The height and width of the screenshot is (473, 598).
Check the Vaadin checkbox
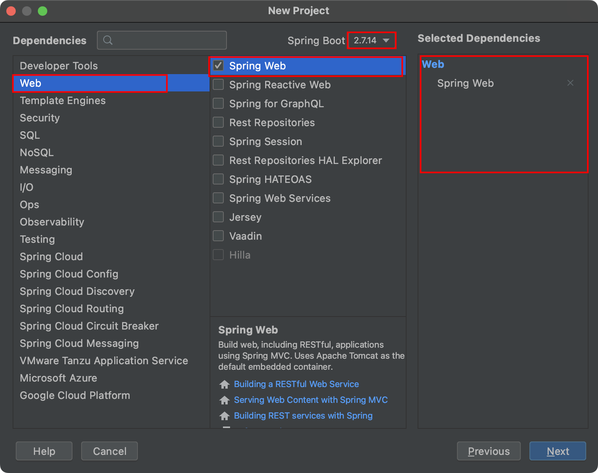(218, 236)
